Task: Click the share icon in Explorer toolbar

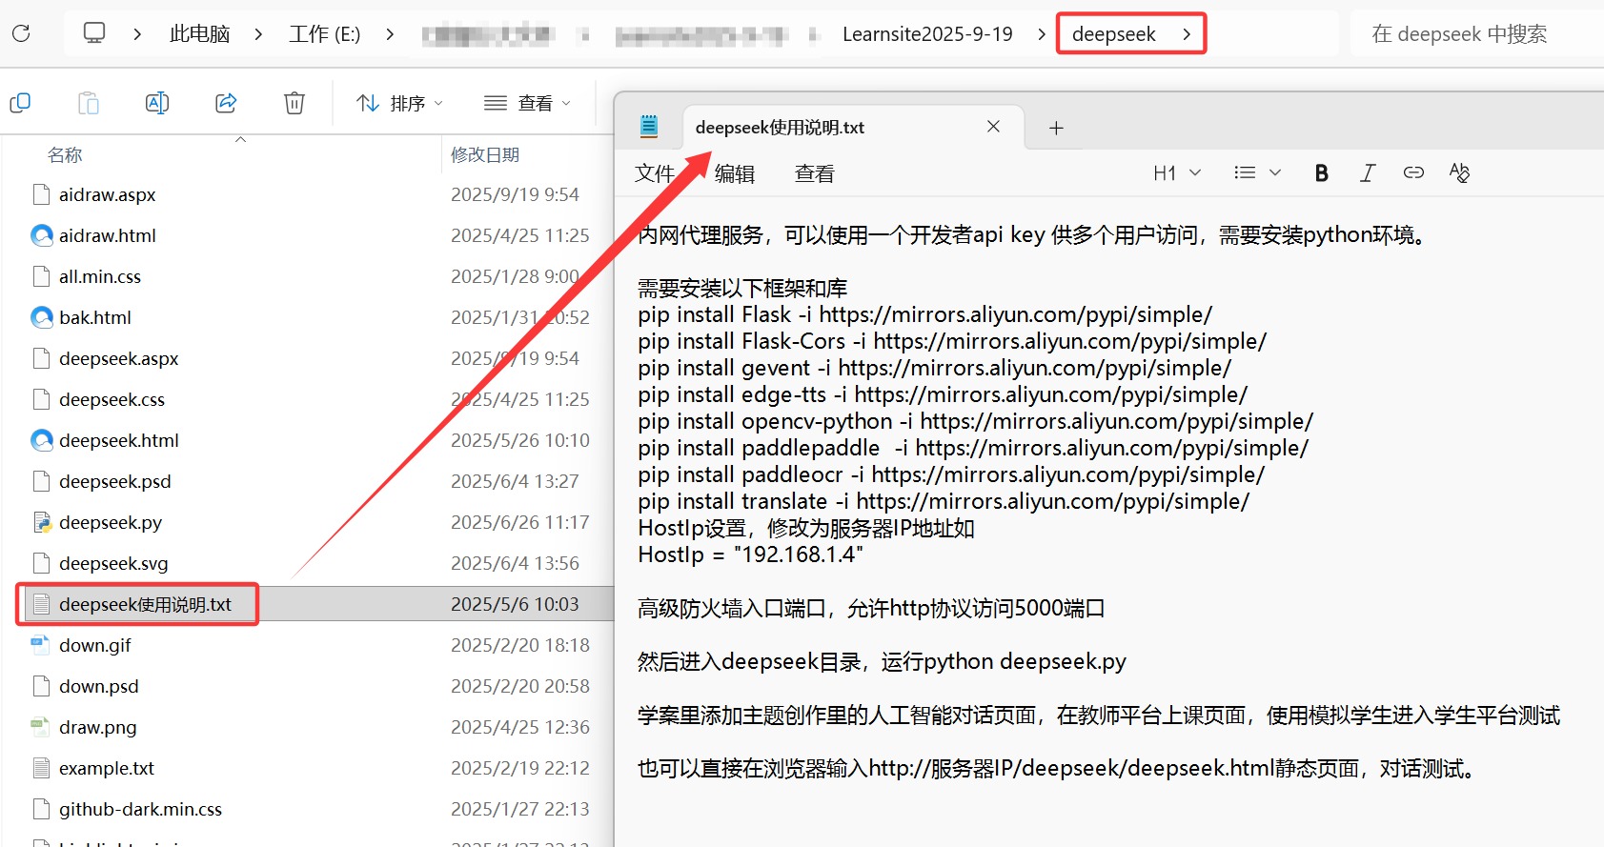Action: click(x=226, y=103)
